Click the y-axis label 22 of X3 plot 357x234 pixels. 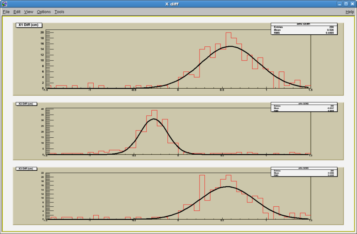click(42, 173)
